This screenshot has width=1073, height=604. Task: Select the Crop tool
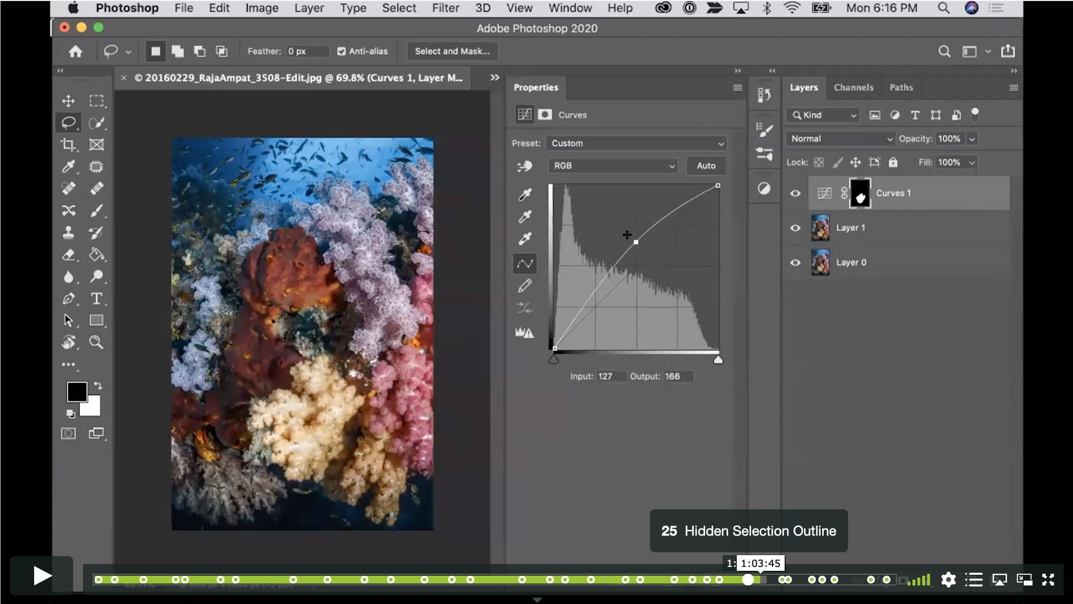[68, 144]
